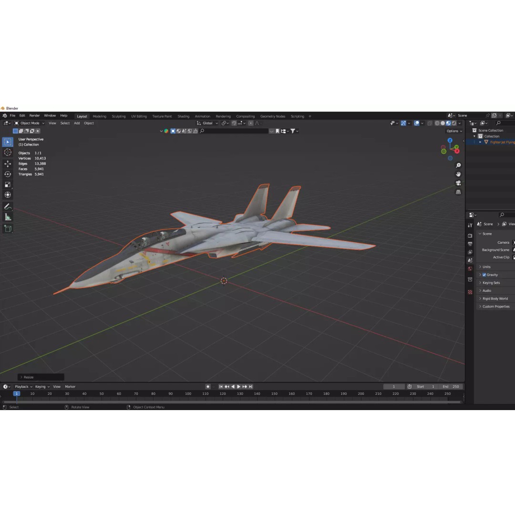Image resolution: width=515 pixels, height=515 pixels.
Task: Switch to wireframe viewport shading
Action: (437, 123)
